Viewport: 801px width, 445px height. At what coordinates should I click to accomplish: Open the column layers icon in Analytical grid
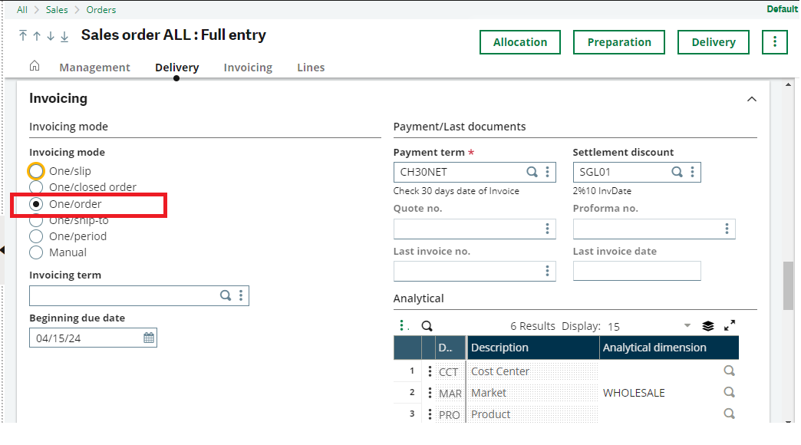pos(707,325)
